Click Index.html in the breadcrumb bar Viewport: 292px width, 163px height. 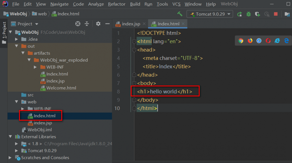pyautogui.click(x=65, y=14)
